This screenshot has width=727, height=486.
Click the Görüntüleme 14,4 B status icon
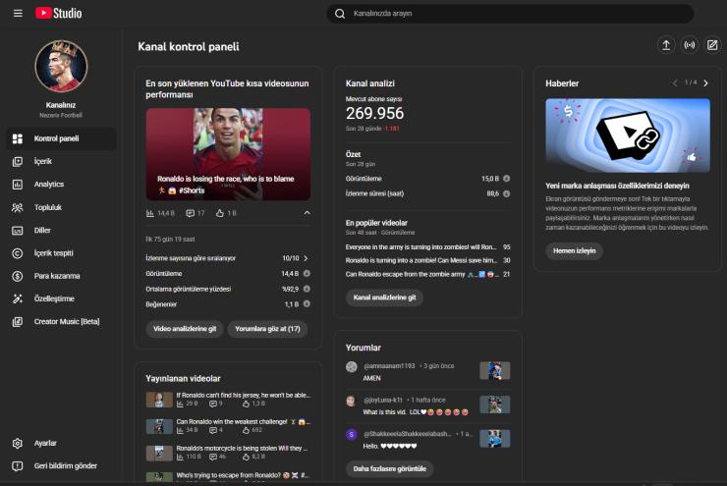click(307, 273)
